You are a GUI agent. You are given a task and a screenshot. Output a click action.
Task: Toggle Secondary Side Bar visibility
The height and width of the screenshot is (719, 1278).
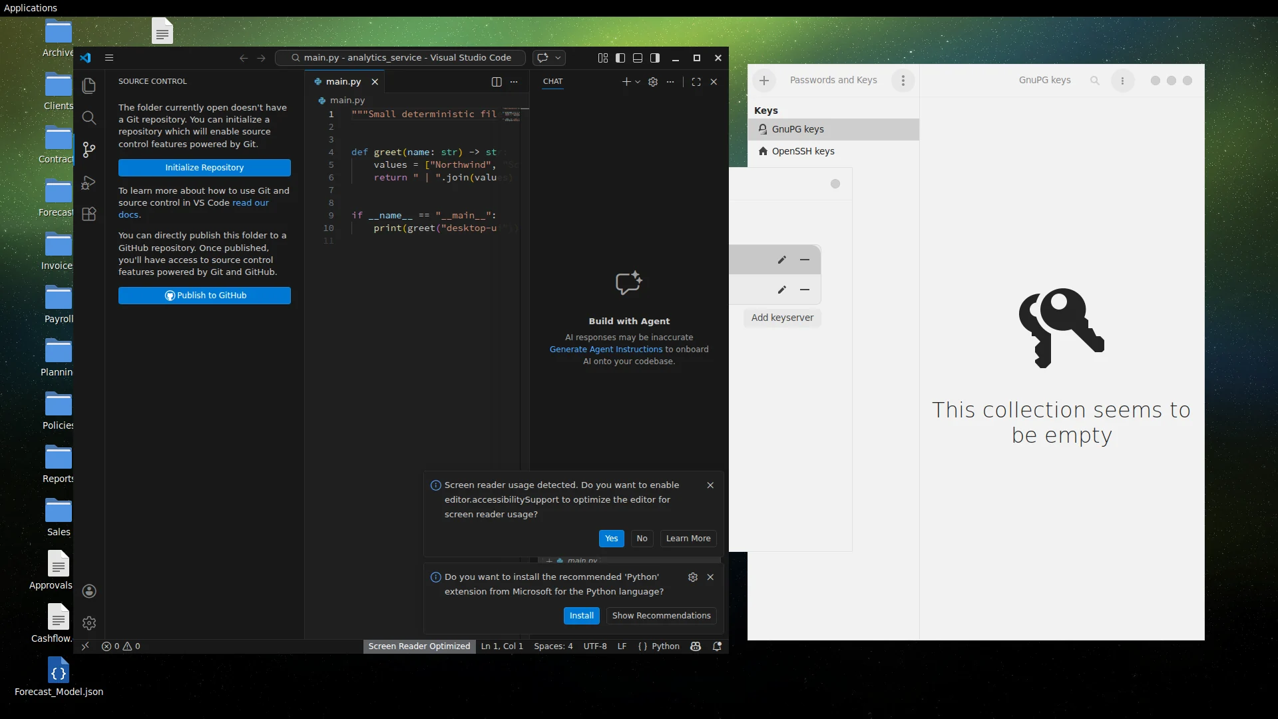[x=655, y=58]
